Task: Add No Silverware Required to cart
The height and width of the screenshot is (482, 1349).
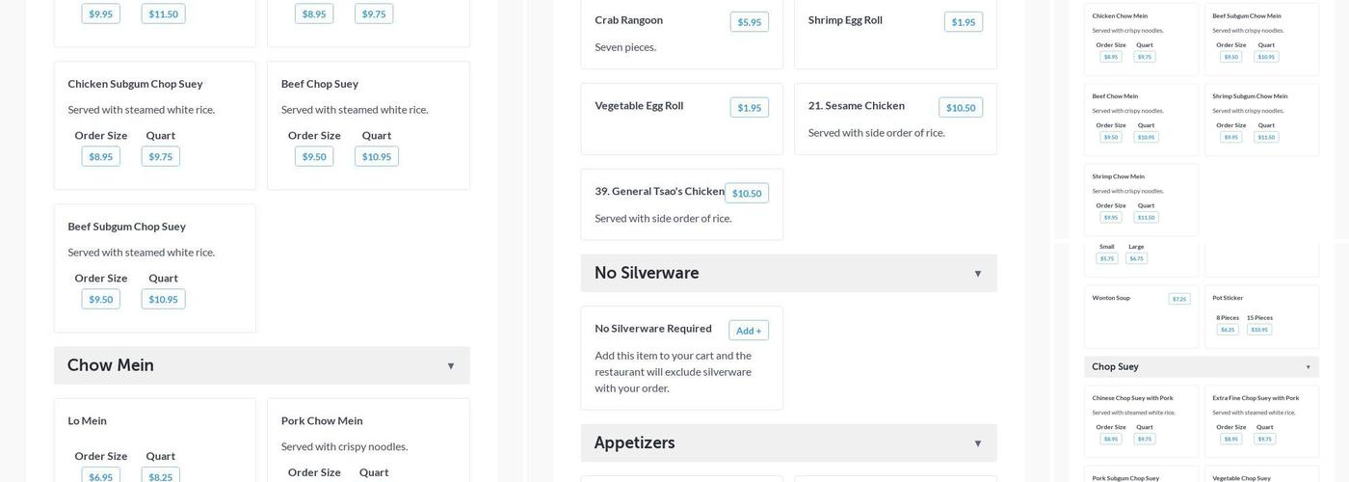Action: pyautogui.click(x=748, y=331)
